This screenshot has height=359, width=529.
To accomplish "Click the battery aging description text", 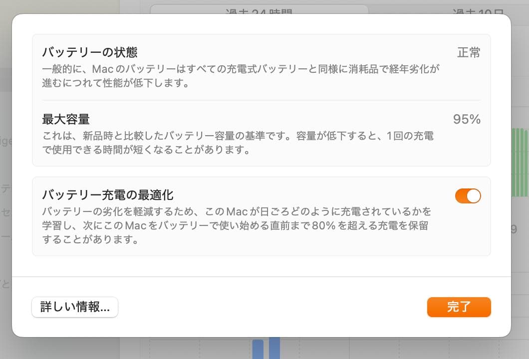I will point(240,76).
